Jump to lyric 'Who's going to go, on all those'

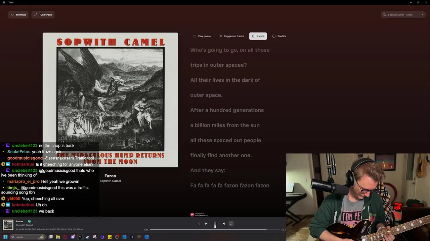[x=230, y=50]
